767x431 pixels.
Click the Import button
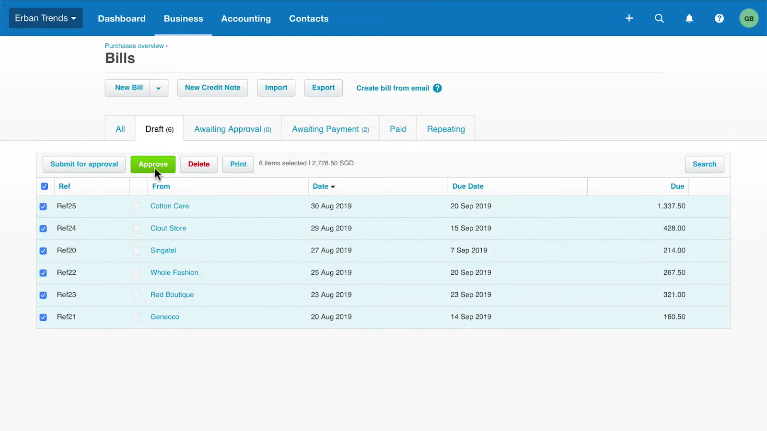276,88
